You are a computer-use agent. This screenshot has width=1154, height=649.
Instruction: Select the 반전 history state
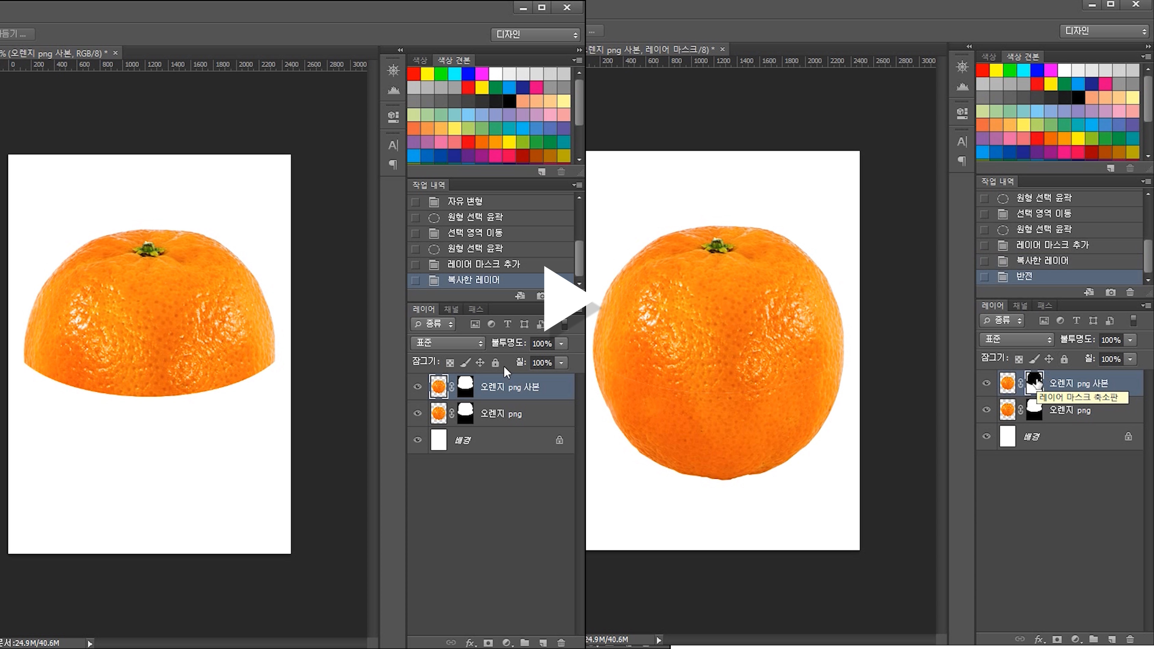(1024, 276)
